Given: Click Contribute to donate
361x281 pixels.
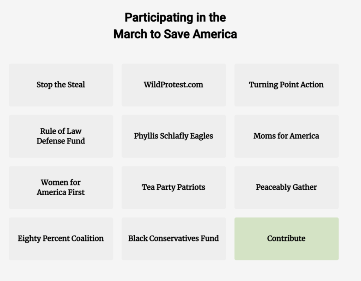Looking at the screenshot, I should [x=286, y=239].
